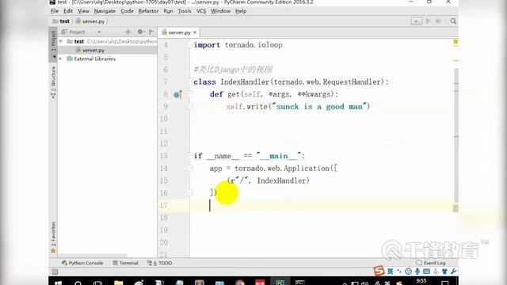Image resolution: width=507 pixels, height=285 pixels.
Task: Open the Terminal tool window
Action: tap(125, 263)
